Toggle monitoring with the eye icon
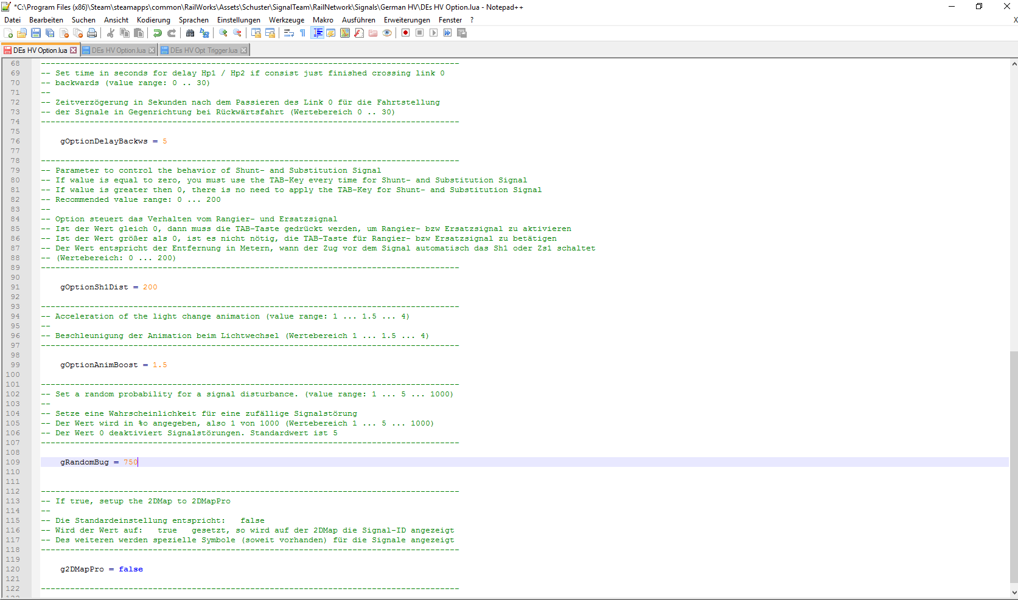The width and height of the screenshot is (1018, 600). click(387, 33)
